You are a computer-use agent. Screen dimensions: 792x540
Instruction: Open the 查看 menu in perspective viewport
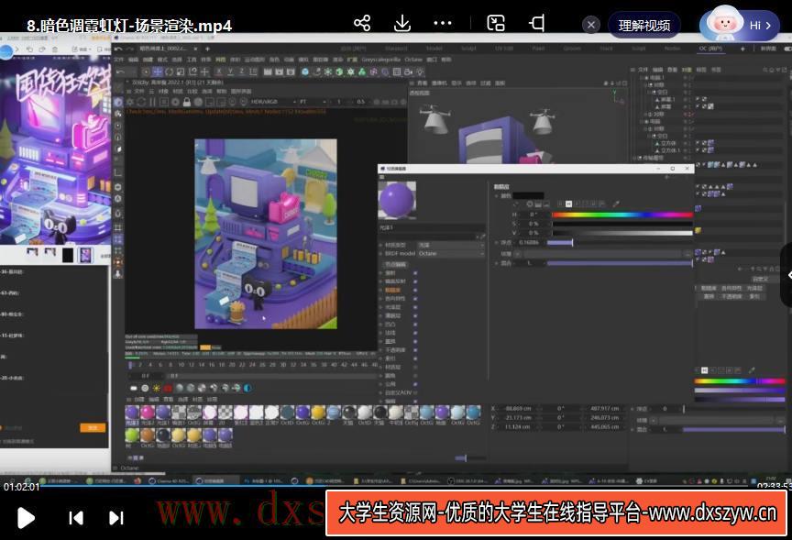point(423,83)
